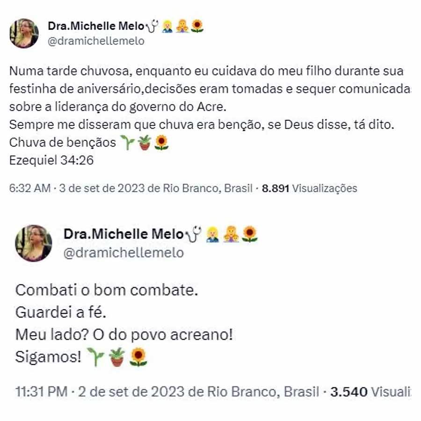Click the 6:32 AM timestamp of the first tweet
Screen dimensions: 421x421
pyautogui.click(x=30, y=188)
